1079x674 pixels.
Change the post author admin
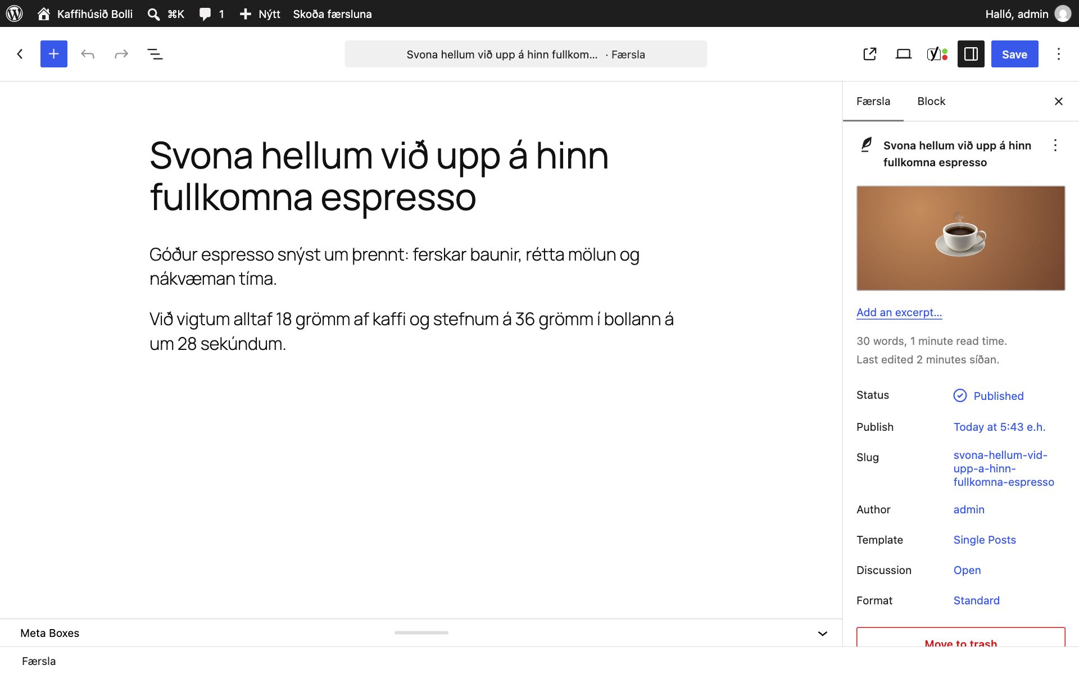[969, 509]
